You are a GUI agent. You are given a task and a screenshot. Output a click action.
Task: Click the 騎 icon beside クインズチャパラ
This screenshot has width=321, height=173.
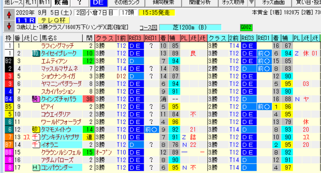[36, 99]
